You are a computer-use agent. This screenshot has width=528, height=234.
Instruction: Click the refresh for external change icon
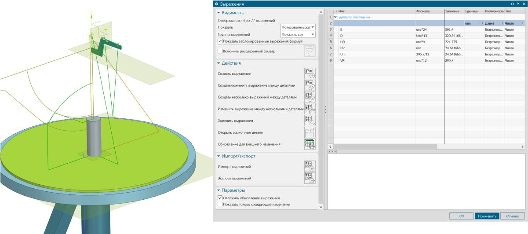310,144
